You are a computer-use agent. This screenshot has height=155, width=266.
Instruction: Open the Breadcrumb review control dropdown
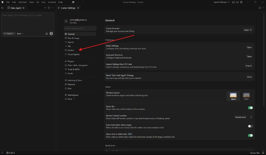click(243, 117)
